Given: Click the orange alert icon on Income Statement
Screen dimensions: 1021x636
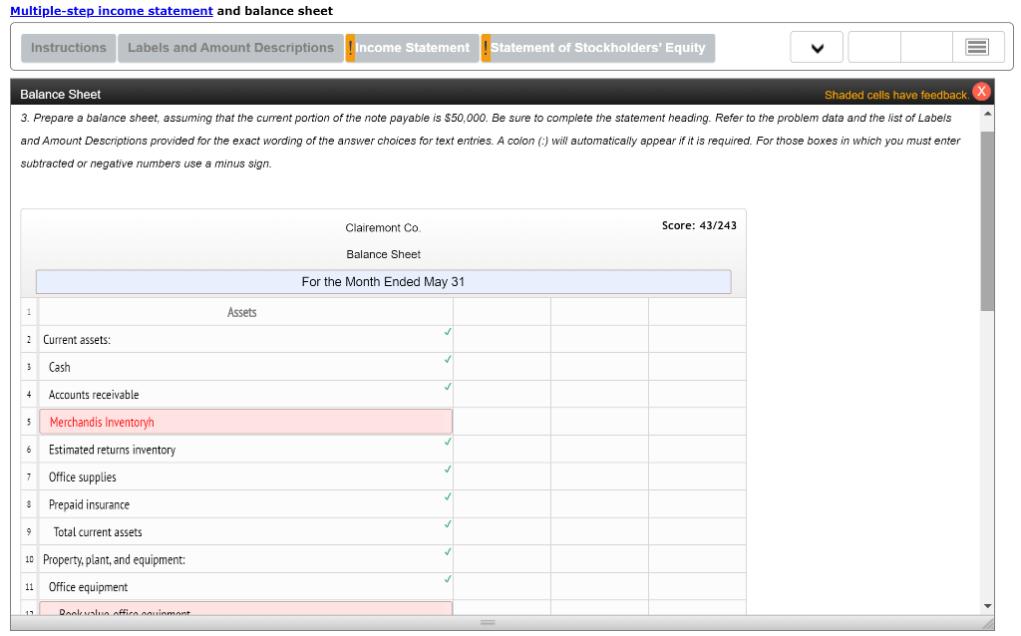Looking at the screenshot, I should pyautogui.click(x=351, y=46).
